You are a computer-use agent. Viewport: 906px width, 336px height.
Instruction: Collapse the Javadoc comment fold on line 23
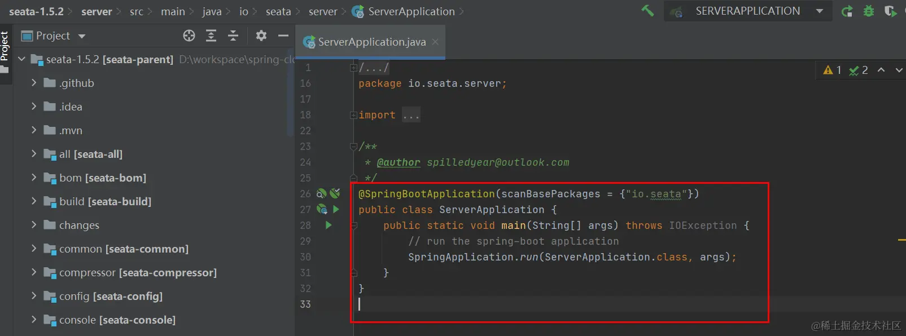[x=353, y=147]
